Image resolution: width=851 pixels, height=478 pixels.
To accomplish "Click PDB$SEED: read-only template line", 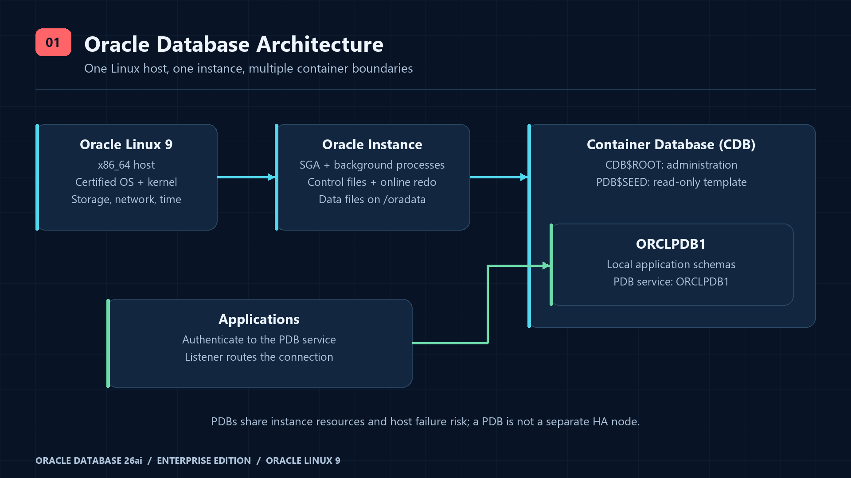I will click(671, 182).
